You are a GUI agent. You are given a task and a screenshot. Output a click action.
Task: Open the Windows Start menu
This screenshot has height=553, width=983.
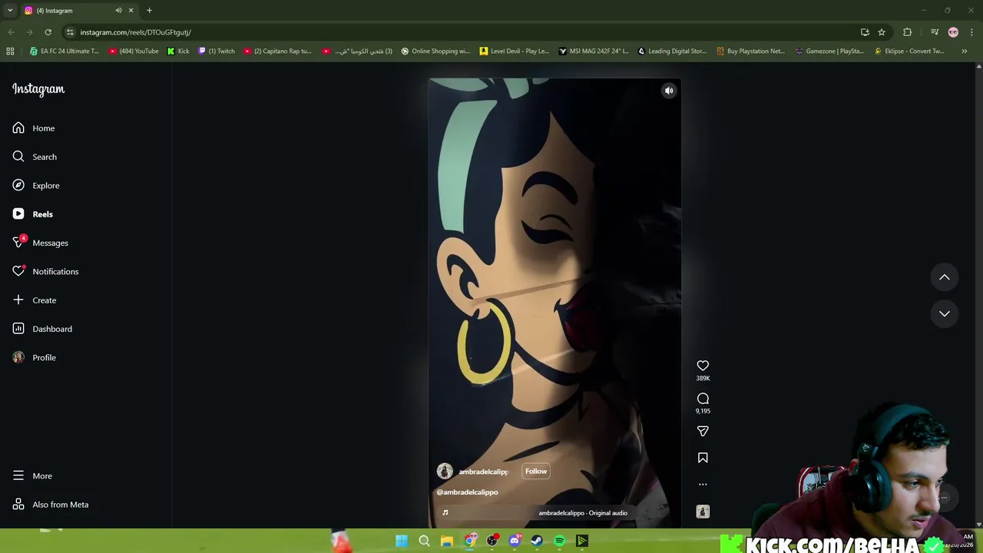tap(402, 541)
